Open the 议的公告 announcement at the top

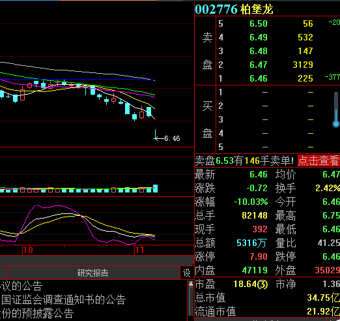pos(21,286)
